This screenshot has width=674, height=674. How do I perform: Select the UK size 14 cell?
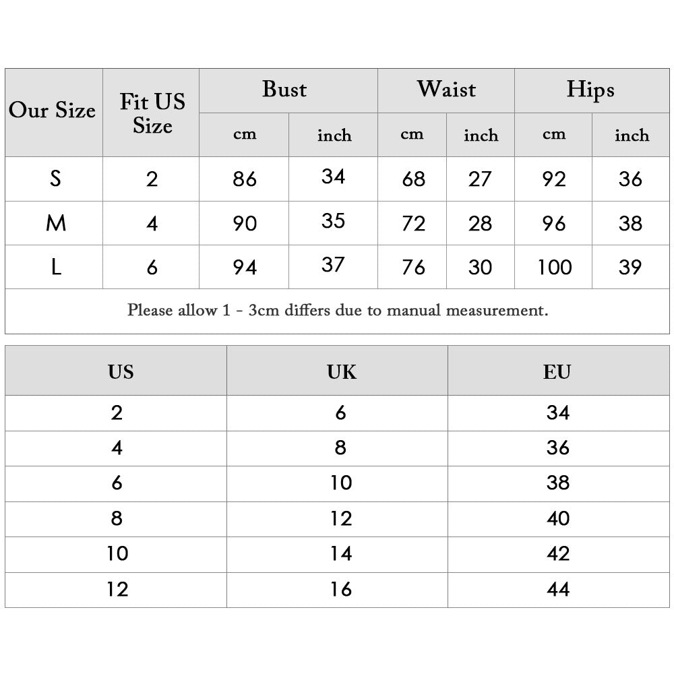tap(341, 553)
